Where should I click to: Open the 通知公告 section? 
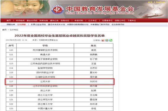pyautogui.click(x=54, y=21)
